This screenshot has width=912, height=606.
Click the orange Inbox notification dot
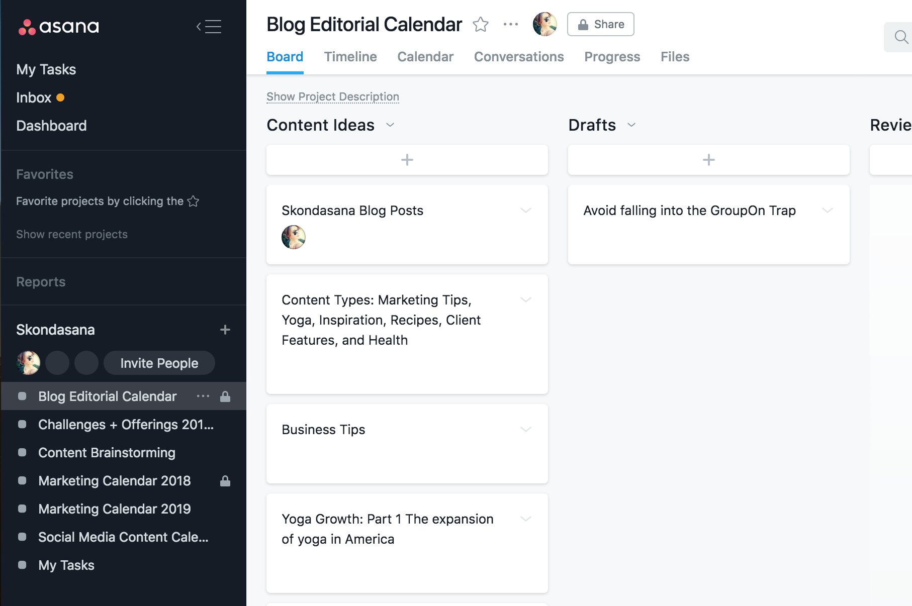[x=60, y=97]
